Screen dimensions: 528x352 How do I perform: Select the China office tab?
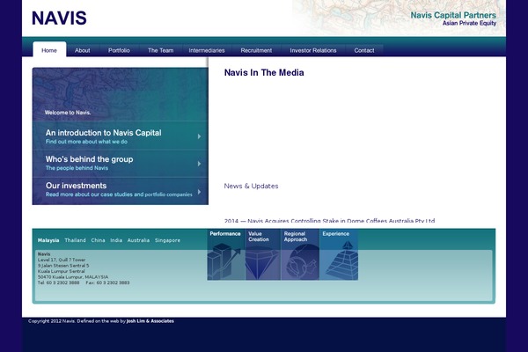tap(98, 240)
